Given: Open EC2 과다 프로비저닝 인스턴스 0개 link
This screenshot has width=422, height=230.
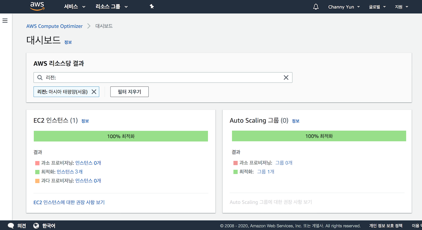Looking at the screenshot, I should [88, 181].
